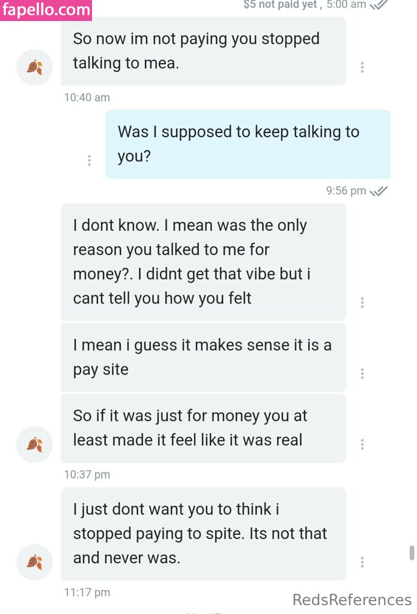The image size is (417, 614).
Task: Select the blue "Was I supposed to keep talking" bubble
Action: click(x=248, y=144)
